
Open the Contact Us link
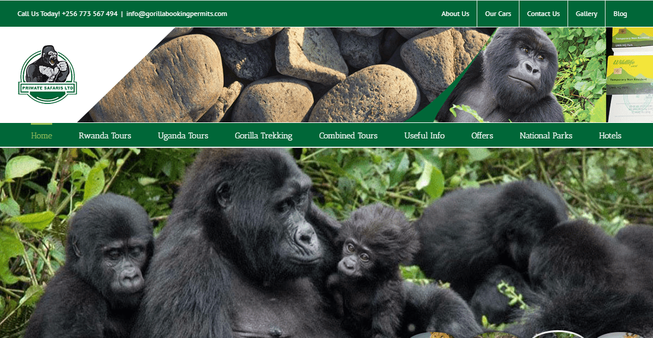coord(543,14)
